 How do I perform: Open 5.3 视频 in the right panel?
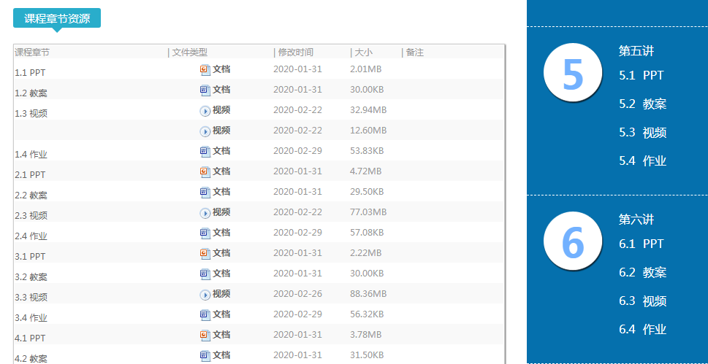pyautogui.click(x=642, y=133)
